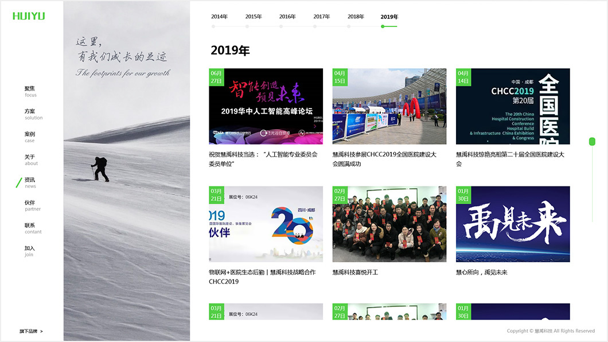Click the 06月27日 date badge
Viewport: 608px width, 342px height.
click(x=216, y=77)
